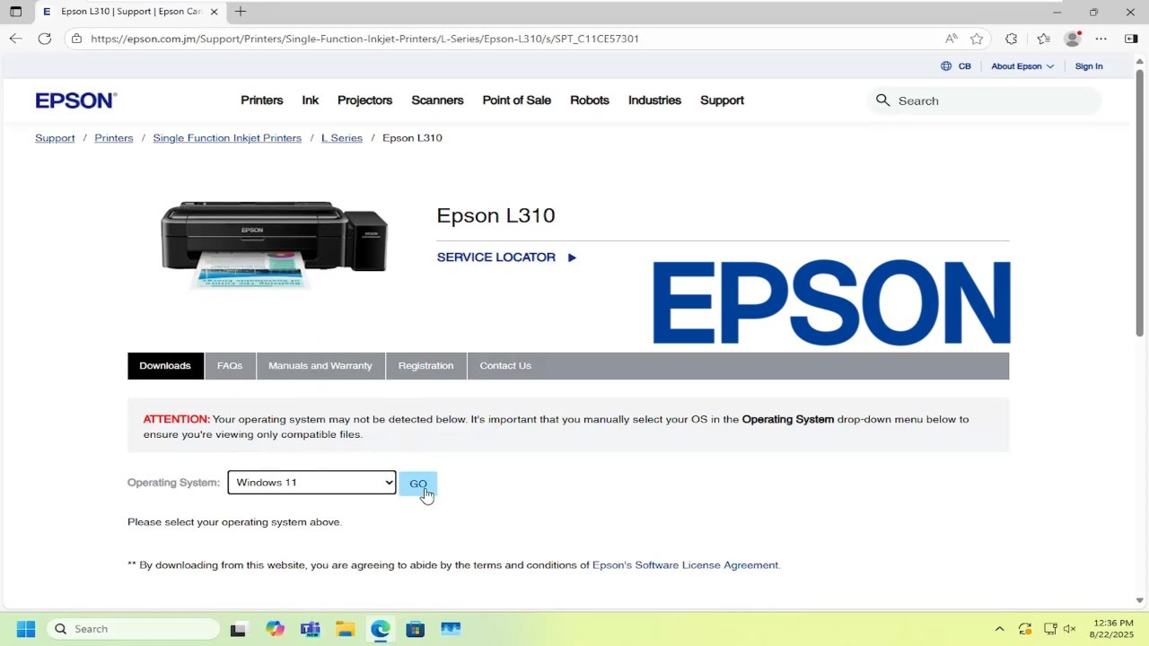1149x646 pixels.
Task: Open Microsoft Store from the taskbar
Action: [416, 629]
